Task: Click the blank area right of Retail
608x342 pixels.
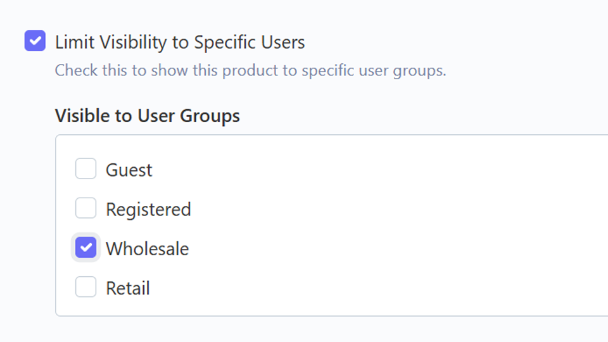Action: coord(348,288)
